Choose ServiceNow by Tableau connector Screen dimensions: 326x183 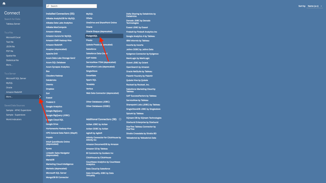click(x=137, y=100)
